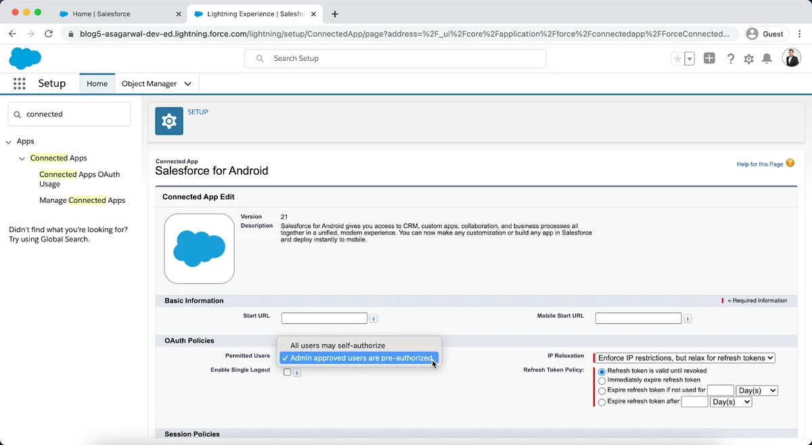Viewport: 812px width, 445px height.
Task: Open the favorites list dropdown arrow
Action: [690, 59]
